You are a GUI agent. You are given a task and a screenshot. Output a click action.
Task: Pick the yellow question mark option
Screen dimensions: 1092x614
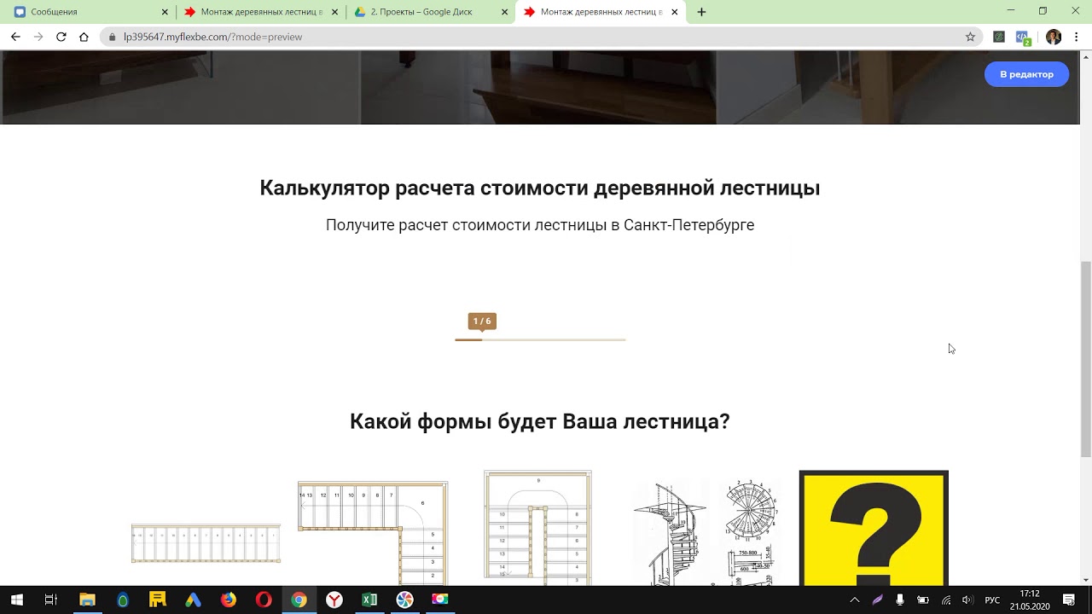pyautogui.click(x=874, y=529)
